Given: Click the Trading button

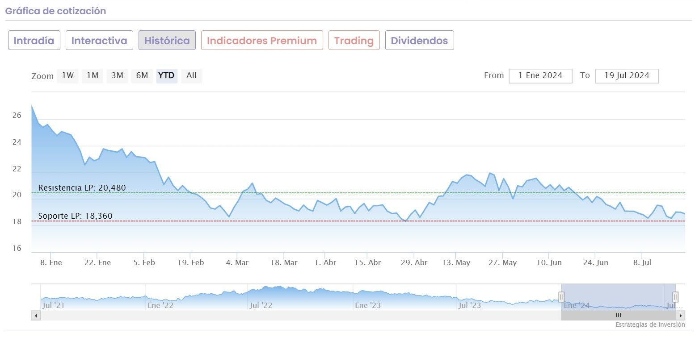Looking at the screenshot, I should click(x=354, y=41).
